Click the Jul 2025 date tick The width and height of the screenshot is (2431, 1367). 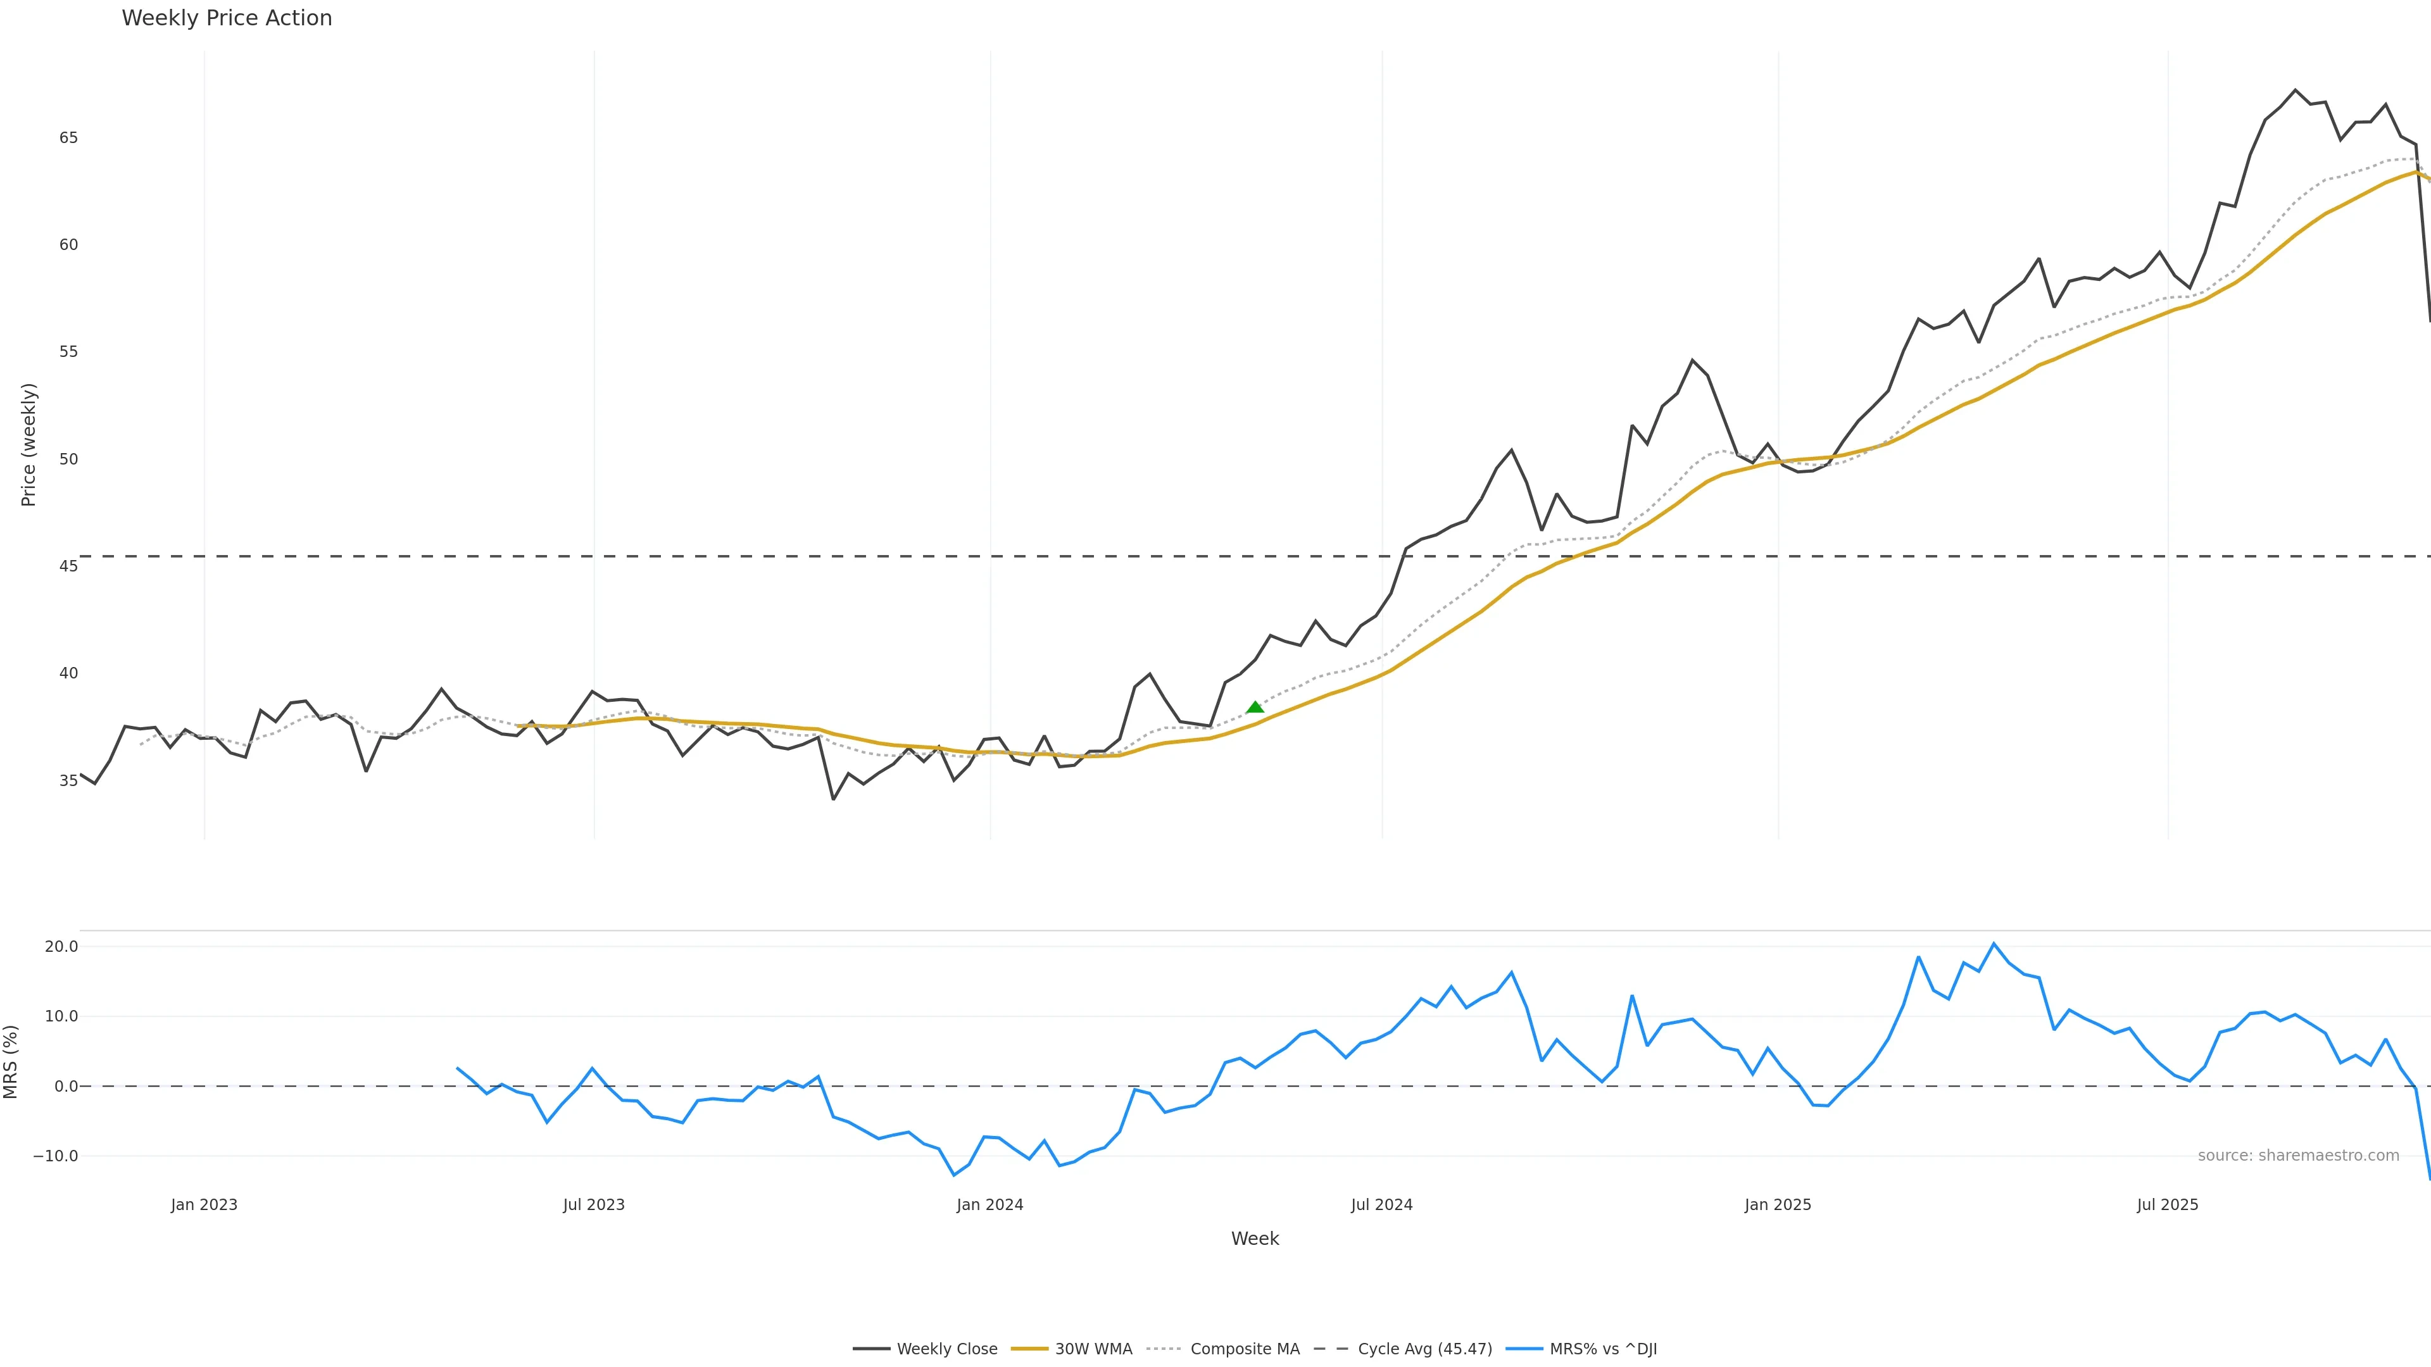[2168, 1205]
